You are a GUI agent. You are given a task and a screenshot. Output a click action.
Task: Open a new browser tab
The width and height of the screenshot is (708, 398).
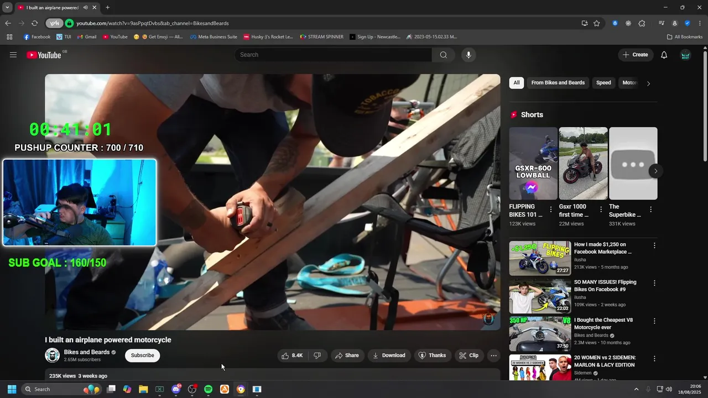107,8
